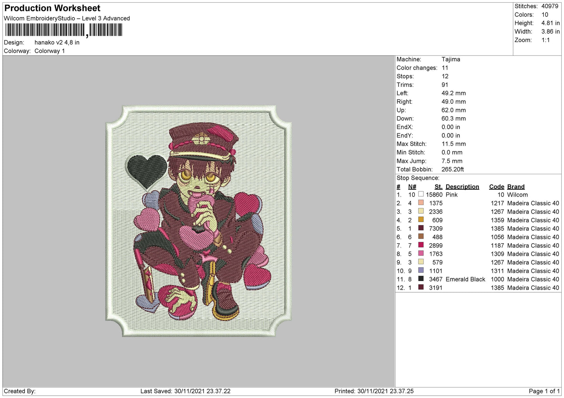Screen dimensions: 564x398
Task: Click stitch count '15860' in row 1
Action: click(x=434, y=195)
